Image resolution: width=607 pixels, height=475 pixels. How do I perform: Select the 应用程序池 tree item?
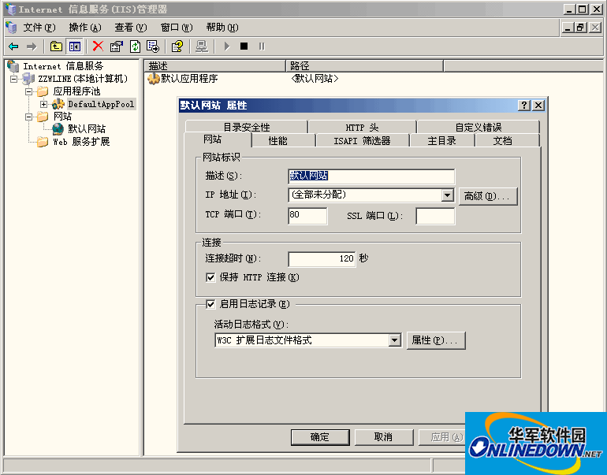(76, 91)
